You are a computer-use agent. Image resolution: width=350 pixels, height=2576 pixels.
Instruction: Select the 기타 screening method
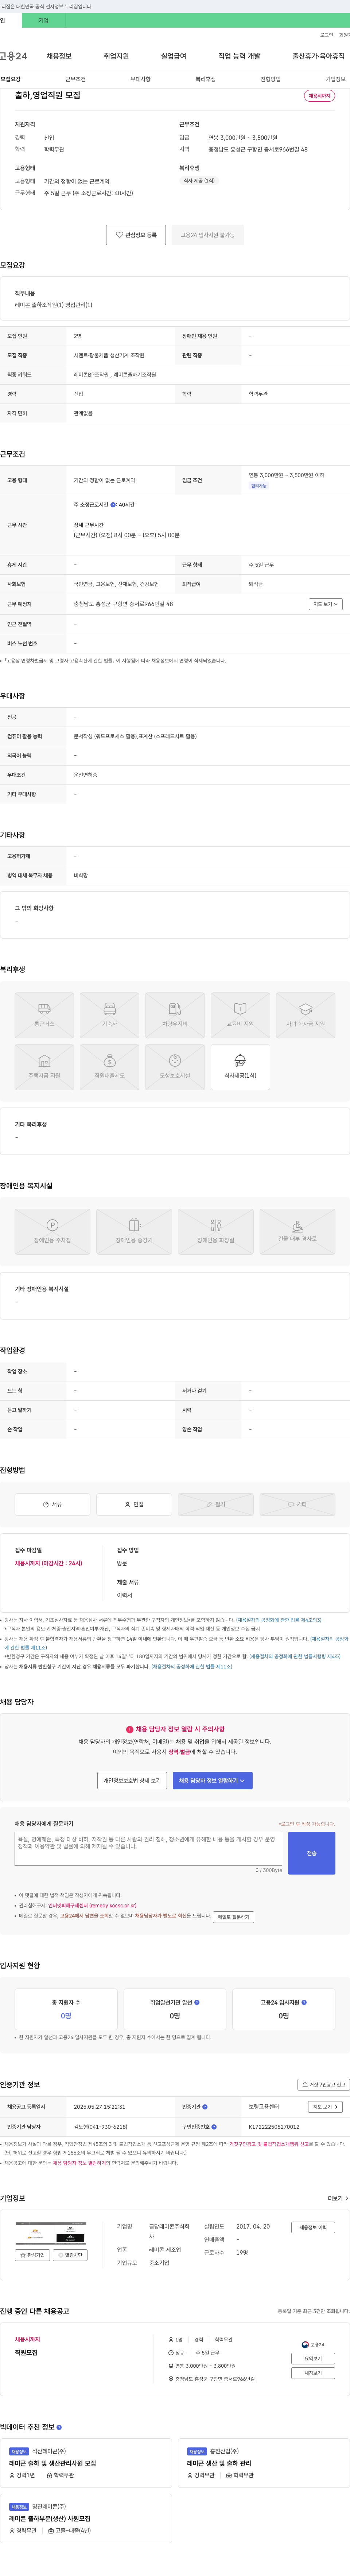click(297, 1504)
